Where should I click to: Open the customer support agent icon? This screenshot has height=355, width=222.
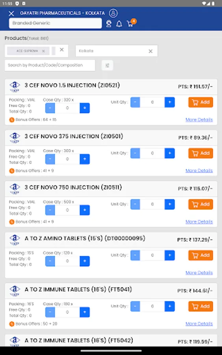(x=109, y=24)
